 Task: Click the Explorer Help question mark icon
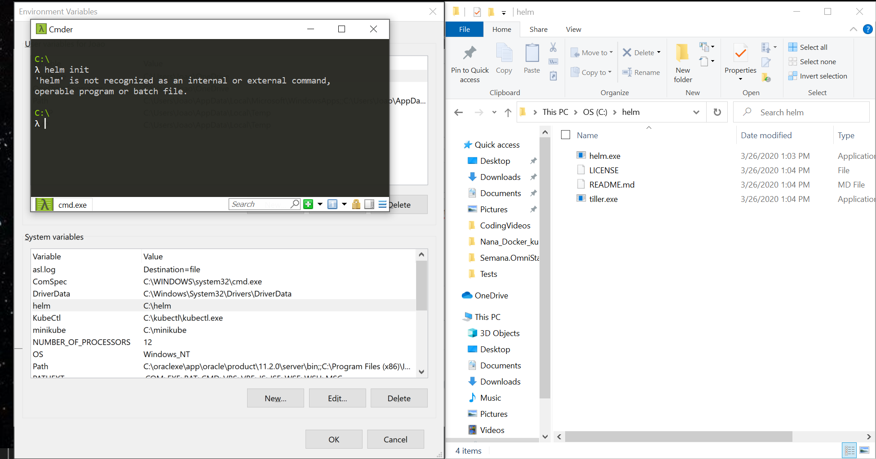point(868,29)
